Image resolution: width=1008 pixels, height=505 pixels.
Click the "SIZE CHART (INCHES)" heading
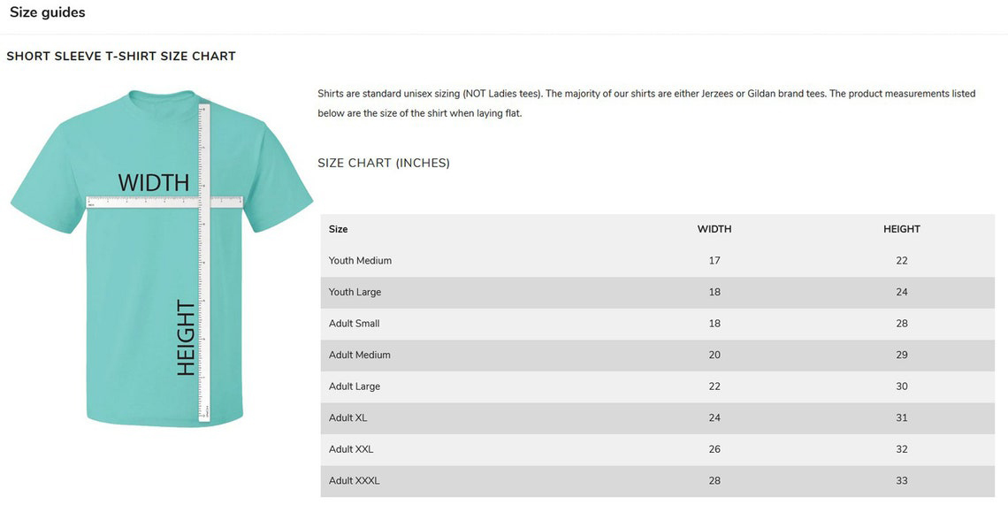coord(384,163)
